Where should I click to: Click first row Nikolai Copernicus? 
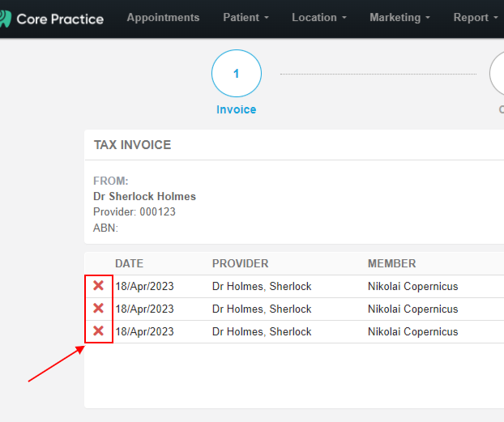coord(412,287)
